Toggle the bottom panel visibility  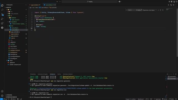(x=174, y=2)
